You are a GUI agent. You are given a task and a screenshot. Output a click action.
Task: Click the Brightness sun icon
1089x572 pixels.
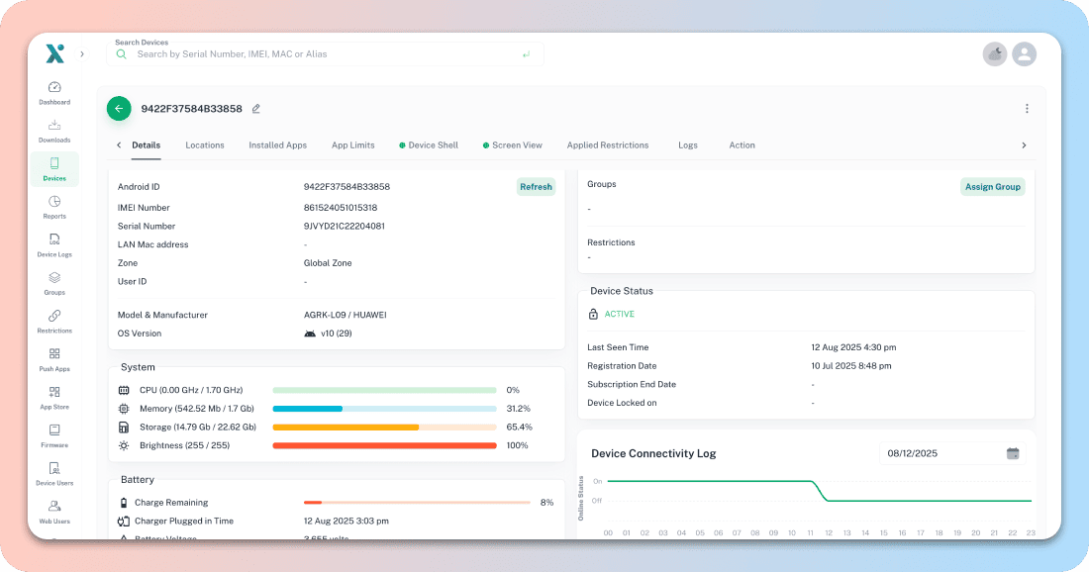(124, 445)
